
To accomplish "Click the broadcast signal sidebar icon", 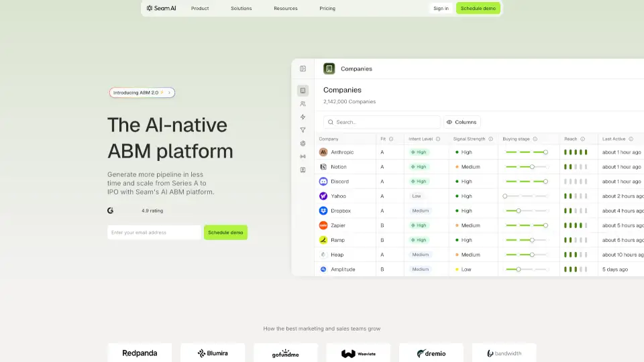I will pos(303,156).
